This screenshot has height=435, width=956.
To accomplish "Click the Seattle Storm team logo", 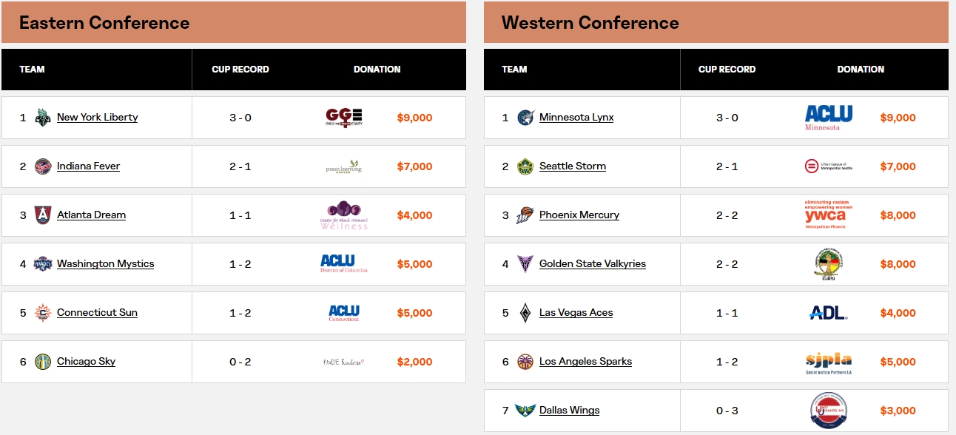I will tap(525, 166).
